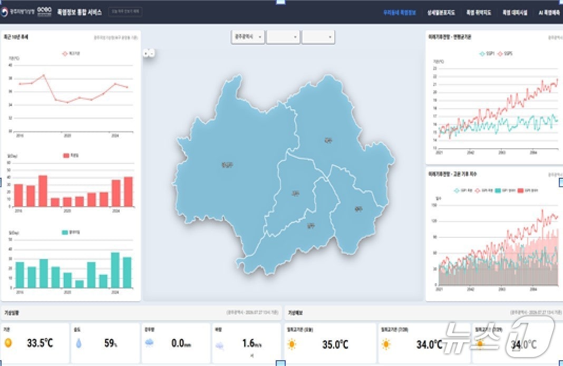Viewport: 563px width, 366px height.
Task: Click the map zoom control buttons
Action: (x=149, y=53)
